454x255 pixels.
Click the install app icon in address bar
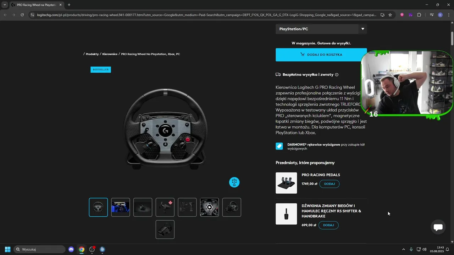tap(382, 15)
